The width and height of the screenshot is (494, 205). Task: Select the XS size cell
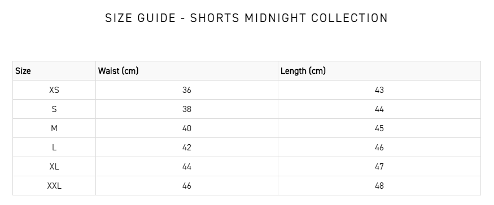[x=54, y=90]
